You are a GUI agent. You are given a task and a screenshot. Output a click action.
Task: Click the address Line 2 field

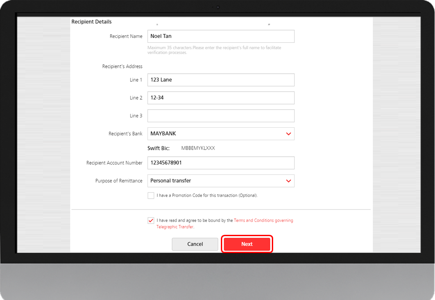click(x=221, y=98)
